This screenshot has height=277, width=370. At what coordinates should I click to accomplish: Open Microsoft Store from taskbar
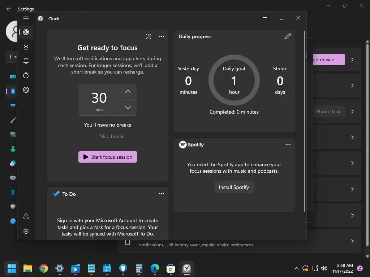[171, 268]
